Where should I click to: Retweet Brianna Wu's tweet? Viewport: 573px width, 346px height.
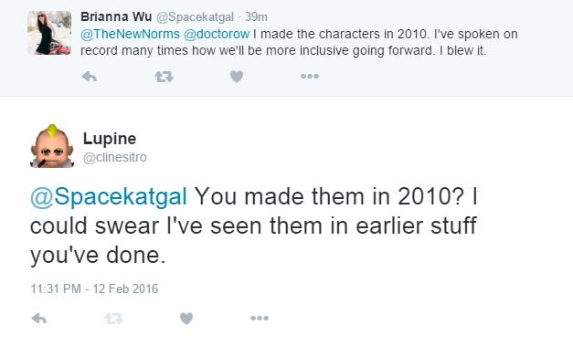click(x=164, y=77)
